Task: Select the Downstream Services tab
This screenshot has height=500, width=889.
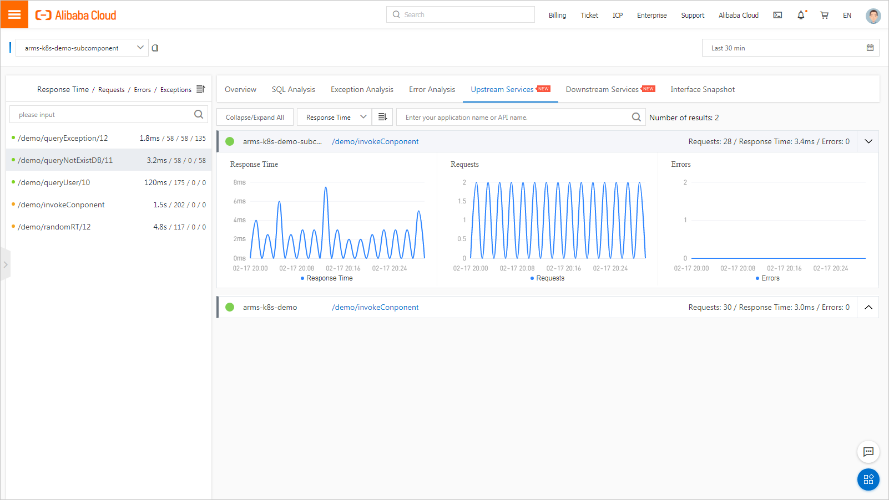Action: [x=610, y=89]
